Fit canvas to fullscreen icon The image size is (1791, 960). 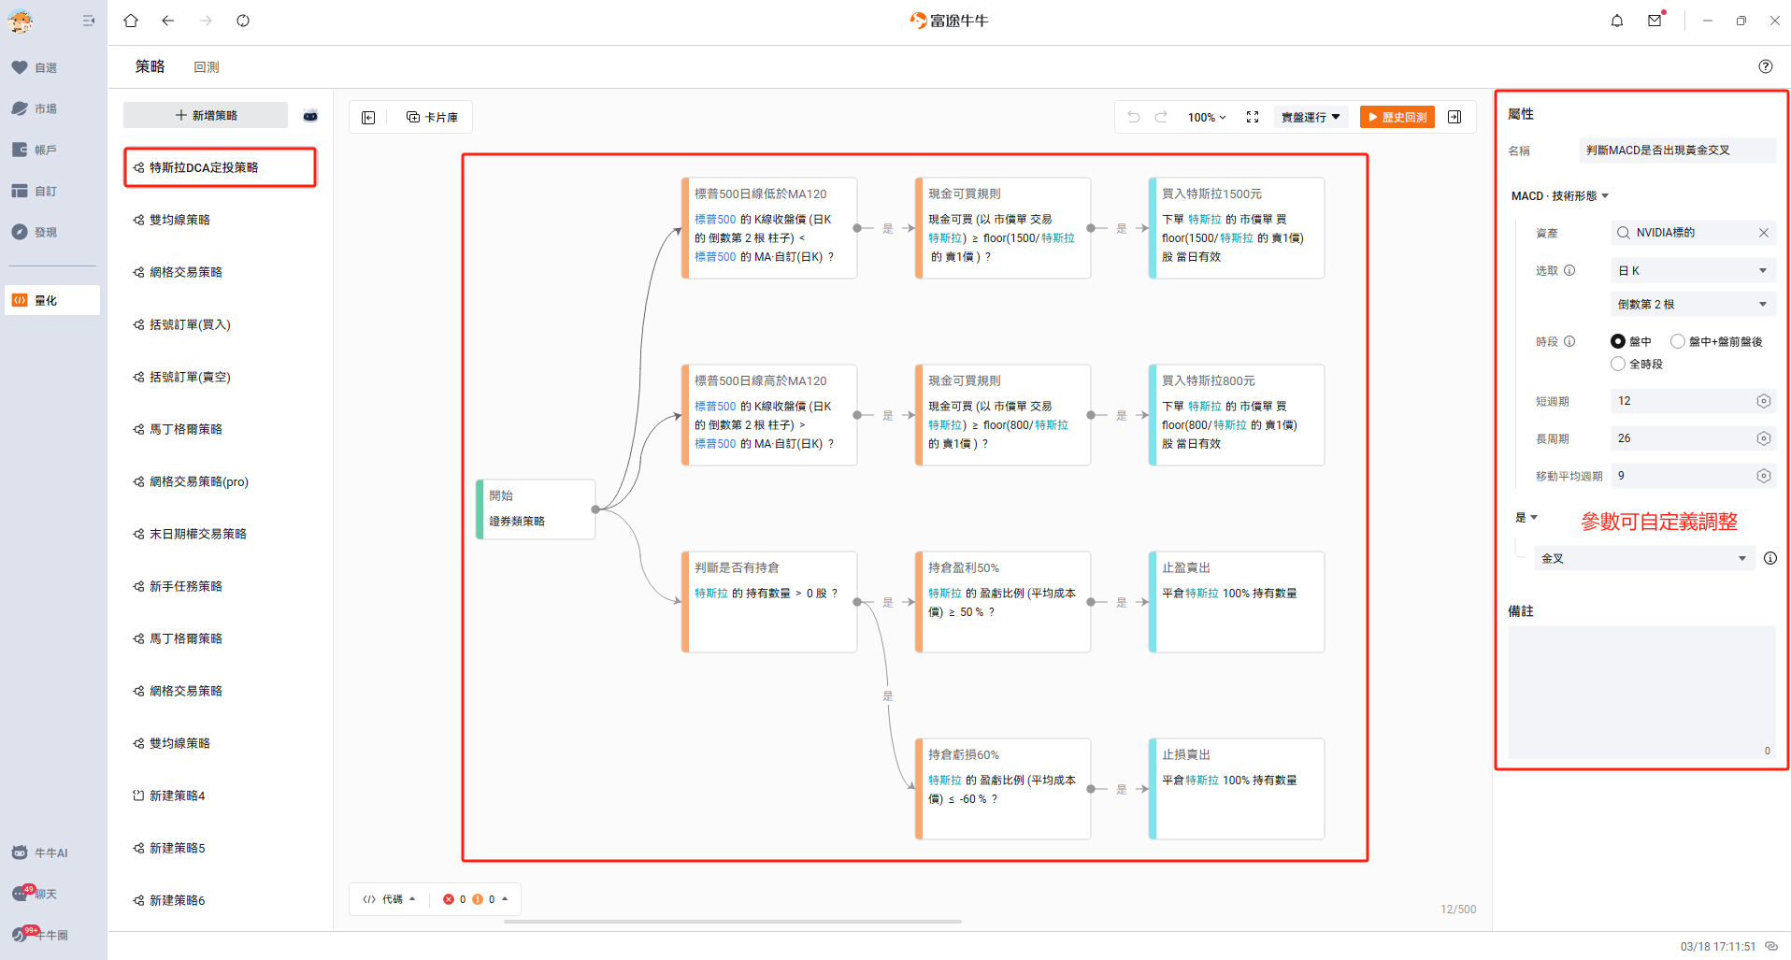point(1253,117)
